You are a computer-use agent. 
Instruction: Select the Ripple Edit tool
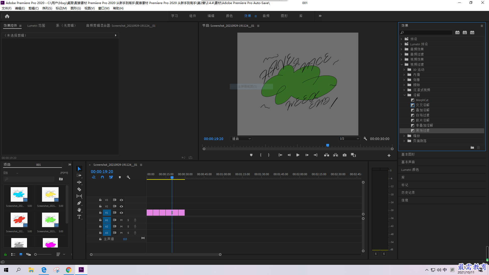pos(79,182)
